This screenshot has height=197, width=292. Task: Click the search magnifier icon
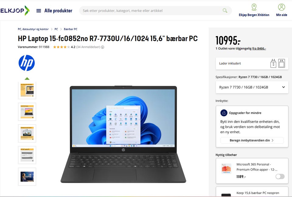point(225,11)
